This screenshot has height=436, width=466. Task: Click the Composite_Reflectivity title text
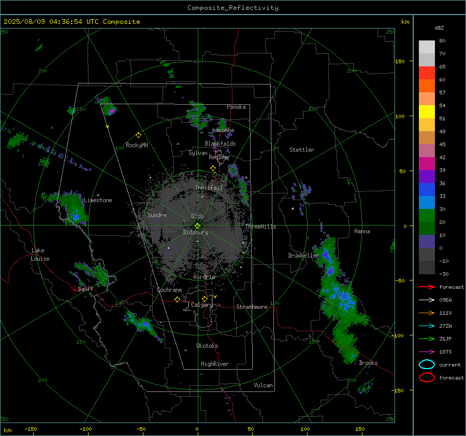click(x=233, y=8)
